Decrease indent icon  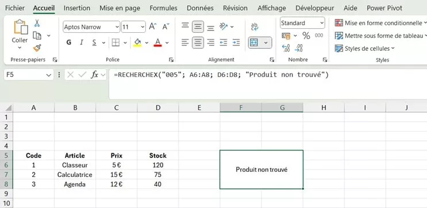pos(224,43)
